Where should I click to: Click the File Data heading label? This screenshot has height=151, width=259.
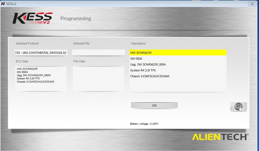coord(79,61)
